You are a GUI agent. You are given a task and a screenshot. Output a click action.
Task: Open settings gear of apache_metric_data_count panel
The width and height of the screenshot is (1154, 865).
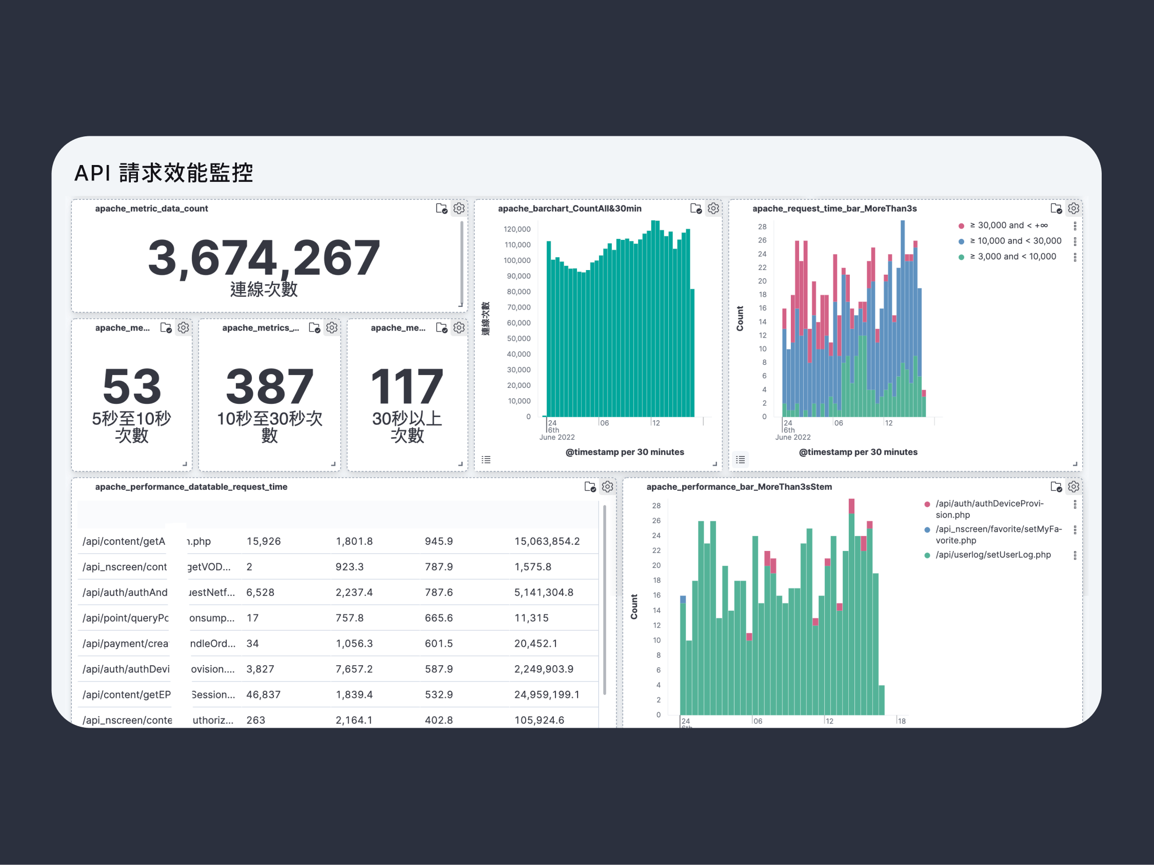pyautogui.click(x=459, y=209)
